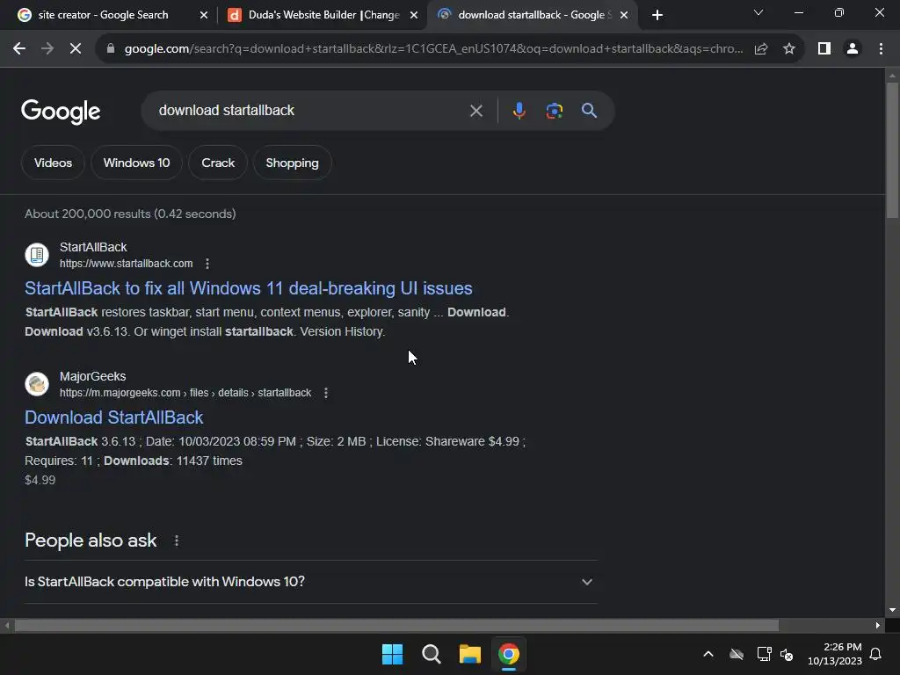900x675 pixels.
Task: Click the $4.99 price text
Action: click(40, 481)
